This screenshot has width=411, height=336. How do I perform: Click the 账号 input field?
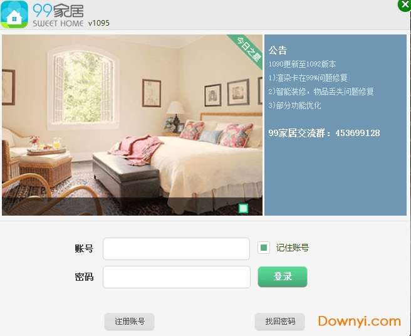click(x=177, y=249)
